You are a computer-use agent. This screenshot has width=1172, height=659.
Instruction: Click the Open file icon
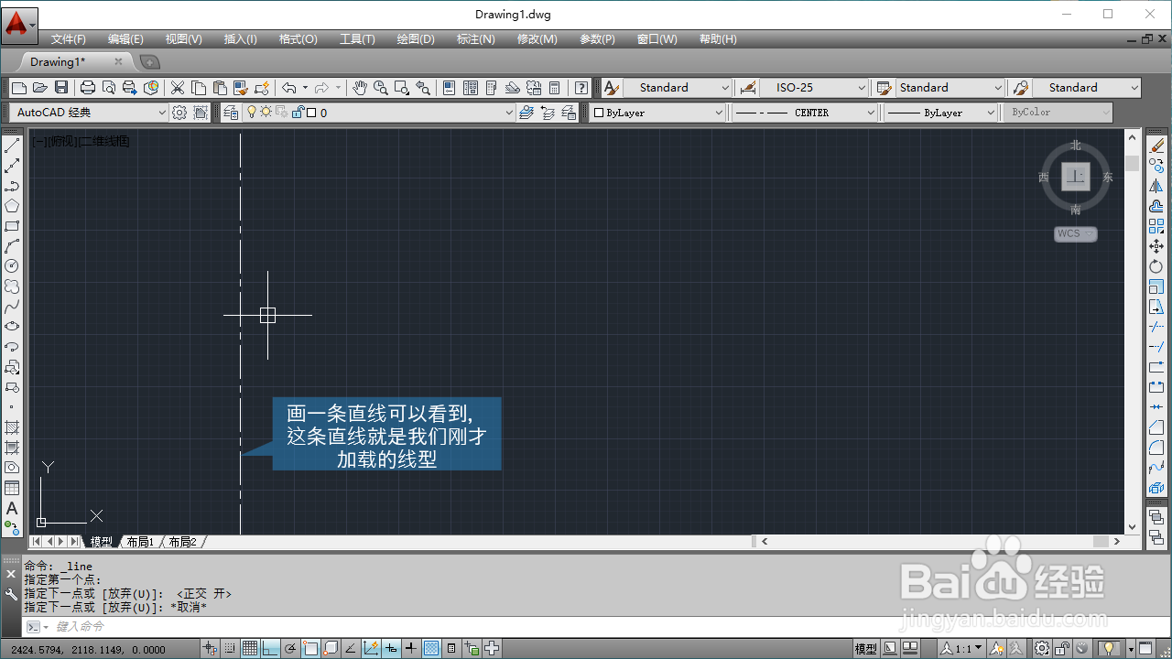[39, 88]
